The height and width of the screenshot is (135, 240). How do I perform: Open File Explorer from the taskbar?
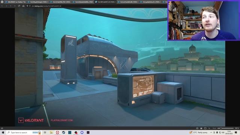[51, 132]
